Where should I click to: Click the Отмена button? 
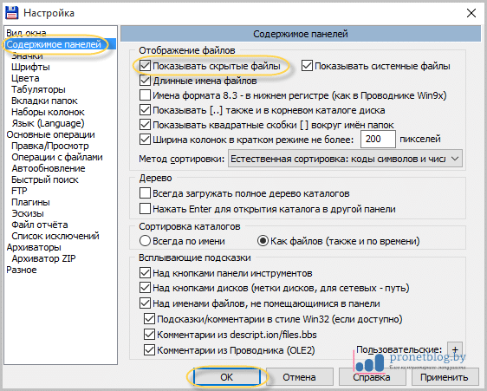pos(300,377)
